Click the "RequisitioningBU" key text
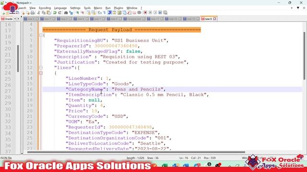 (80, 41)
